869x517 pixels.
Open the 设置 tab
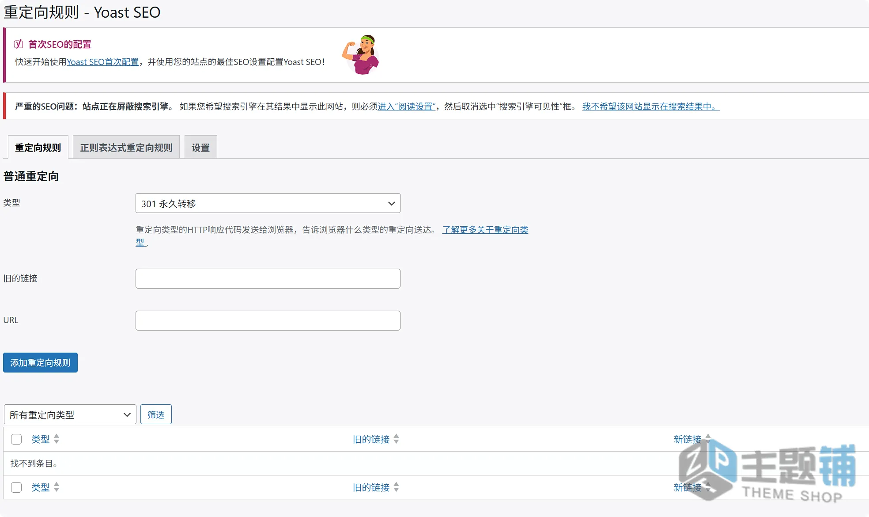click(x=201, y=147)
